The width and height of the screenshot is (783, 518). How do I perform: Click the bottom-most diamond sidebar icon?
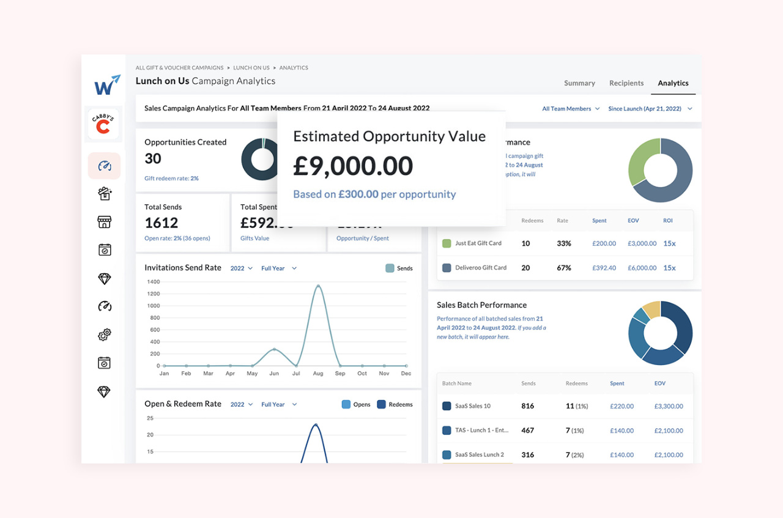point(105,391)
